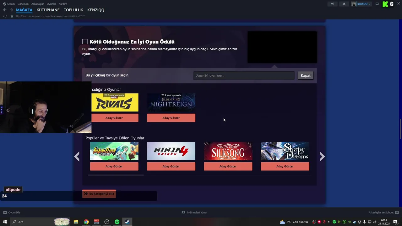The height and width of the screenshot is (226, 402).
Task: Click the Steam icon in system tray
Action: 354,222
